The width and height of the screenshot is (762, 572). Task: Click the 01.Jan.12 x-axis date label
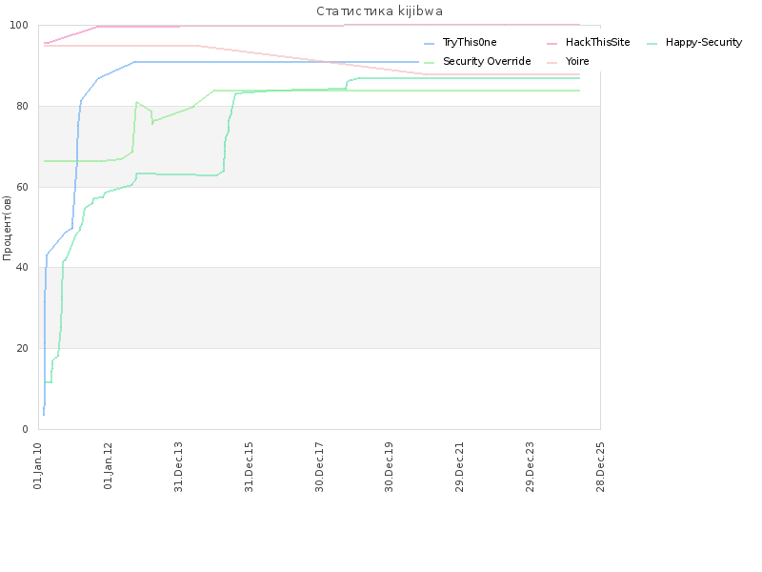(x=108, y=466)
